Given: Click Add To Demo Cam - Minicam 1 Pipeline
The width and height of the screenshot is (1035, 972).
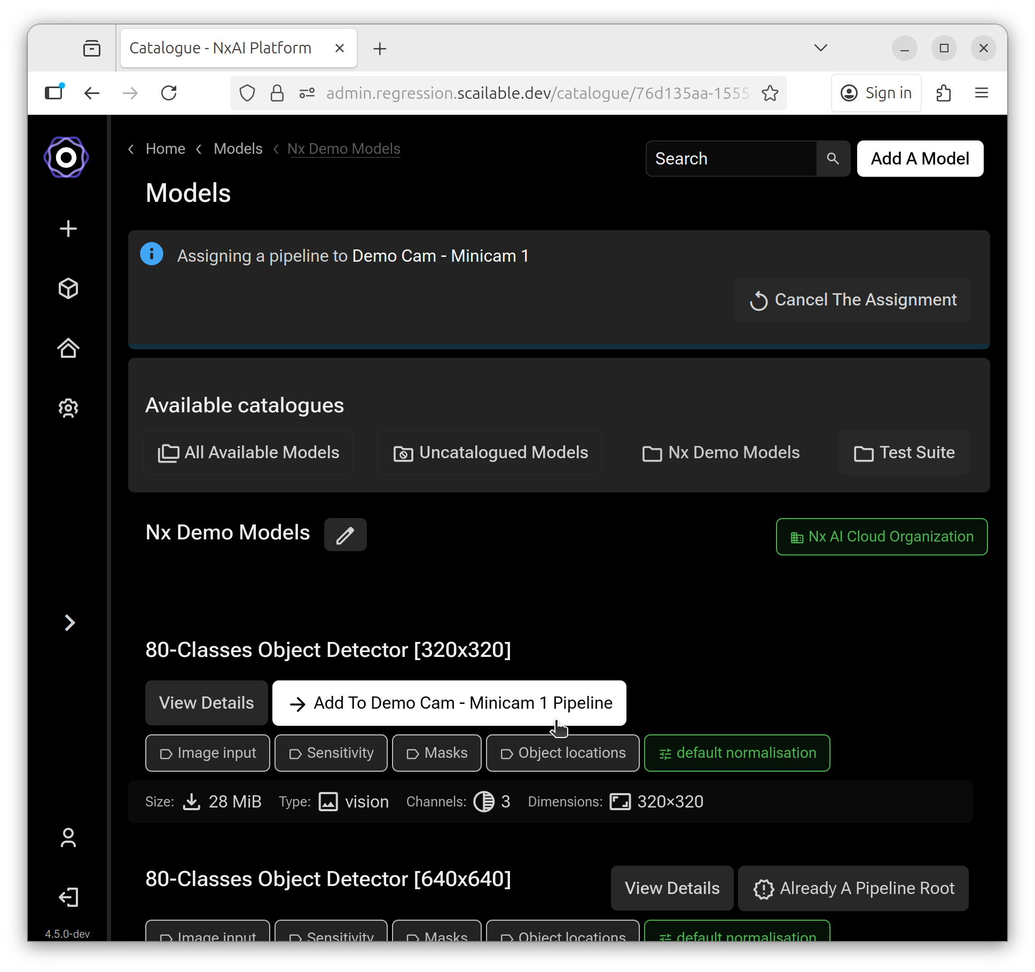Looking at the screenshot, I should [x=449, y=703].
